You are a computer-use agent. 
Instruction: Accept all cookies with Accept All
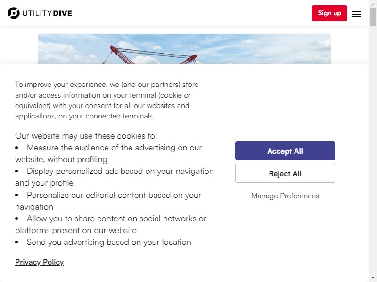285,151
